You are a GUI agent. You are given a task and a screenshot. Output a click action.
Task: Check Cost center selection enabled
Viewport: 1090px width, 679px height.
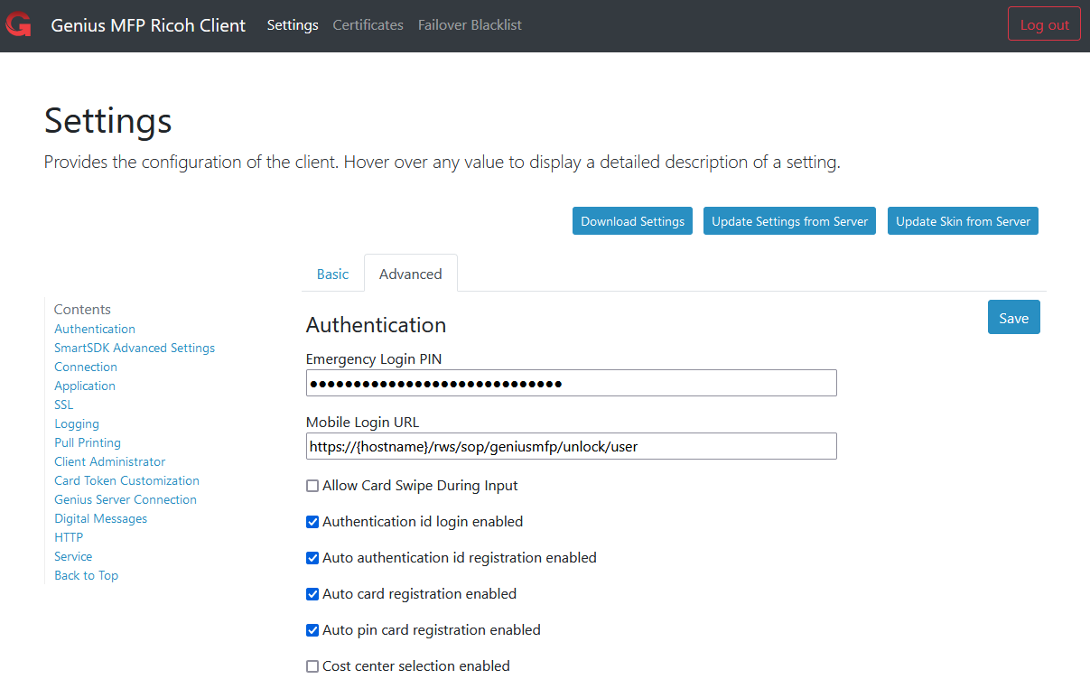tap(312, 666)
